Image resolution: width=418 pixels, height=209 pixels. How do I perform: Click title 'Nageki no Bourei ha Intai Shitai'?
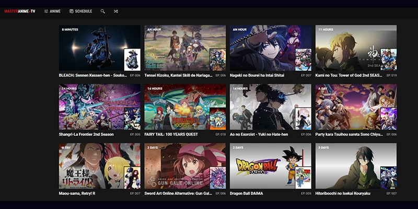click(x=257, y=75)
